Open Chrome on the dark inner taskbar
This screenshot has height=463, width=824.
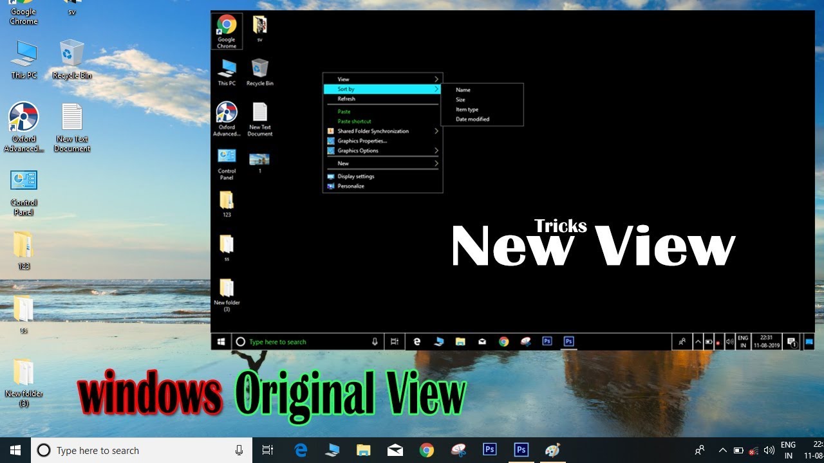[x=504, y=342]
